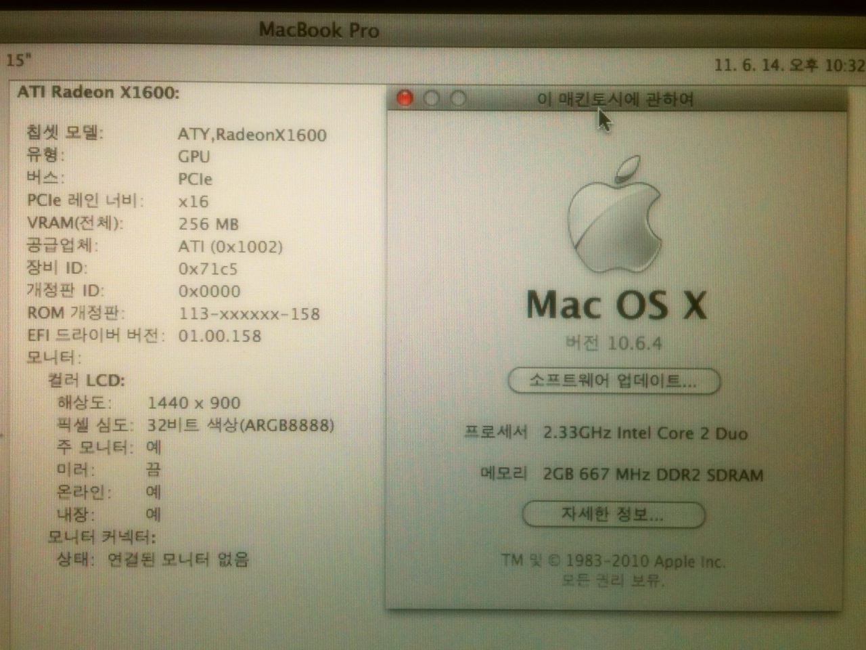Close the About This Mac window
Image resolution: width=866 pixels, height=650 pixels.
[405, 99]
